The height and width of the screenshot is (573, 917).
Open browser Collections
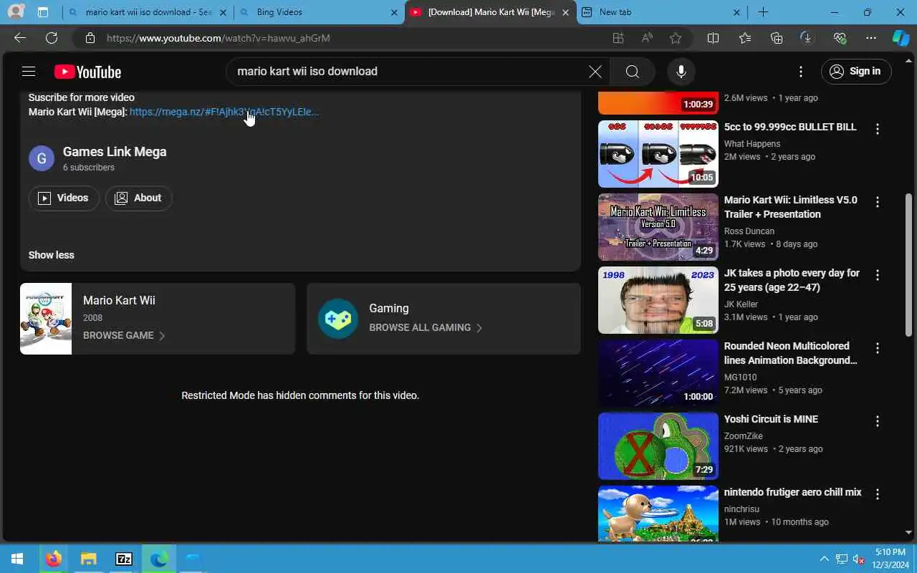point(777,38)
